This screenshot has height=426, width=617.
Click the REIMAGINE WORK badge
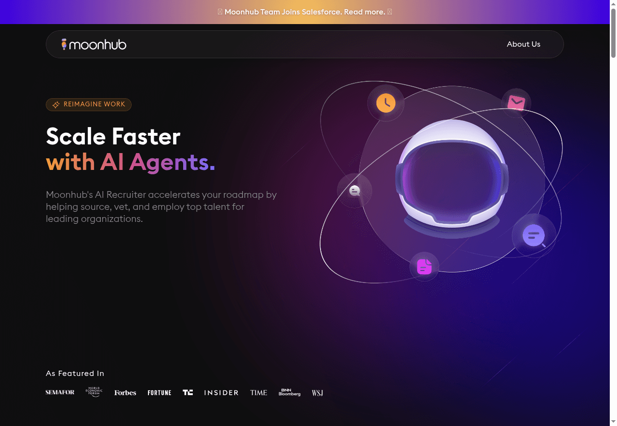click(89, 104)
